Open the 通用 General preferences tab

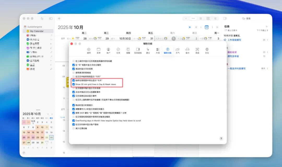point(89,50)
